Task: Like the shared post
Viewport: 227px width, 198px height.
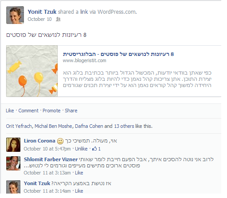Action: pos(10,111)
